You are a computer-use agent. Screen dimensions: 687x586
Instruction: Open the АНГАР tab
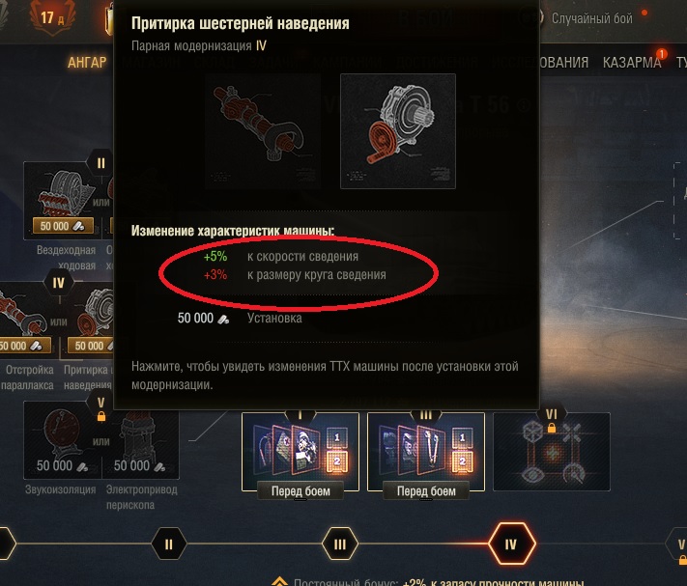click(87, 63)
